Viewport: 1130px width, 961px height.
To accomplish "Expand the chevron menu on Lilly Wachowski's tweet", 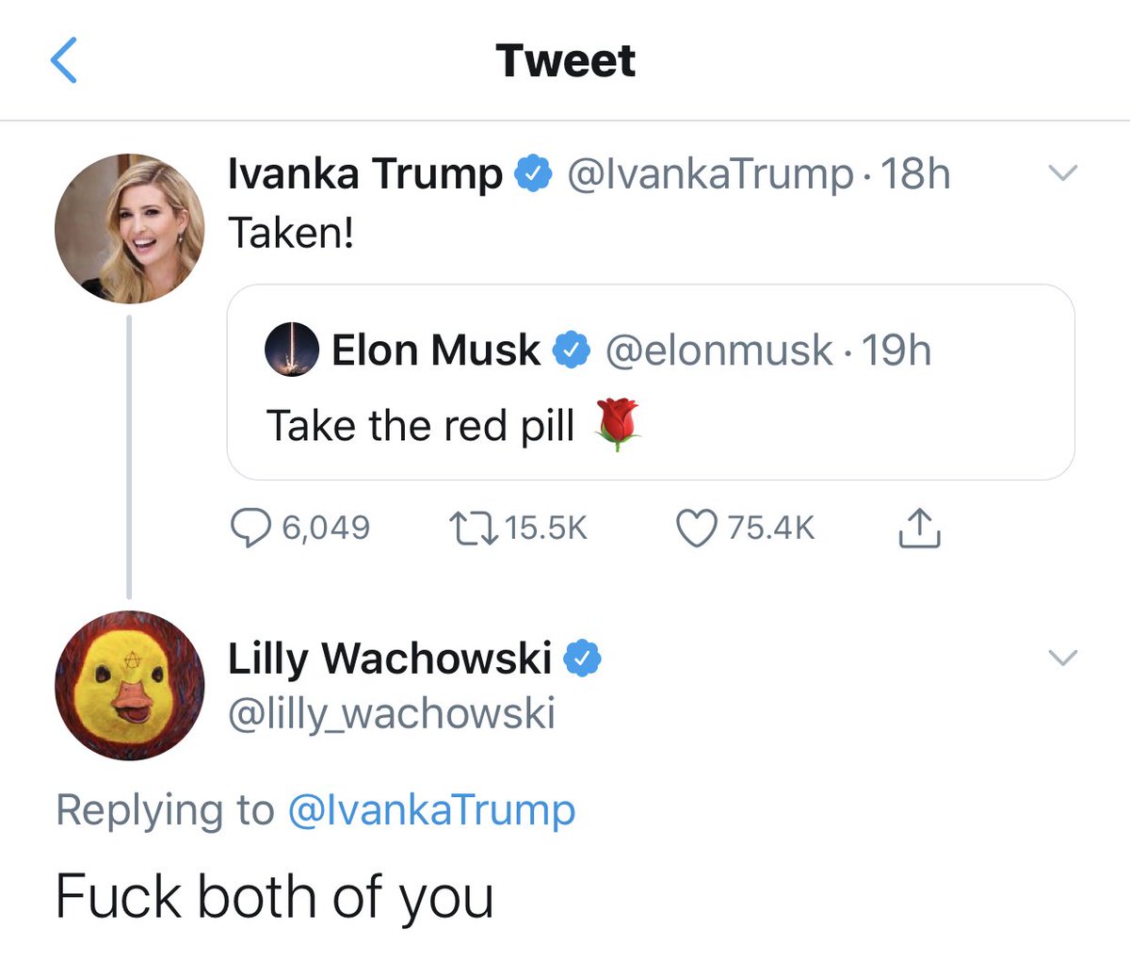I will pos(1062,658).
